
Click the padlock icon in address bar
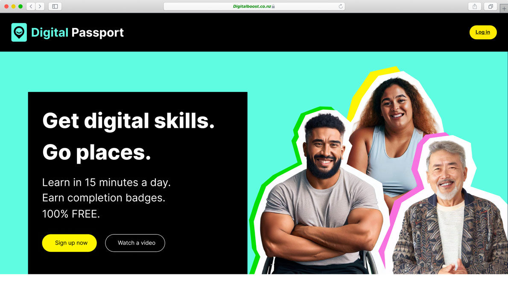pyautogui.click(x=273, y=6)
